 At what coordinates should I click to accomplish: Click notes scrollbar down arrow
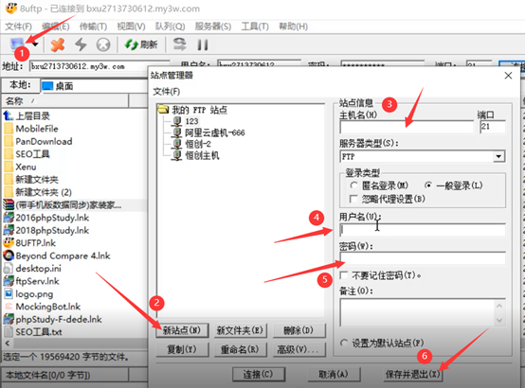pos(499,320)
